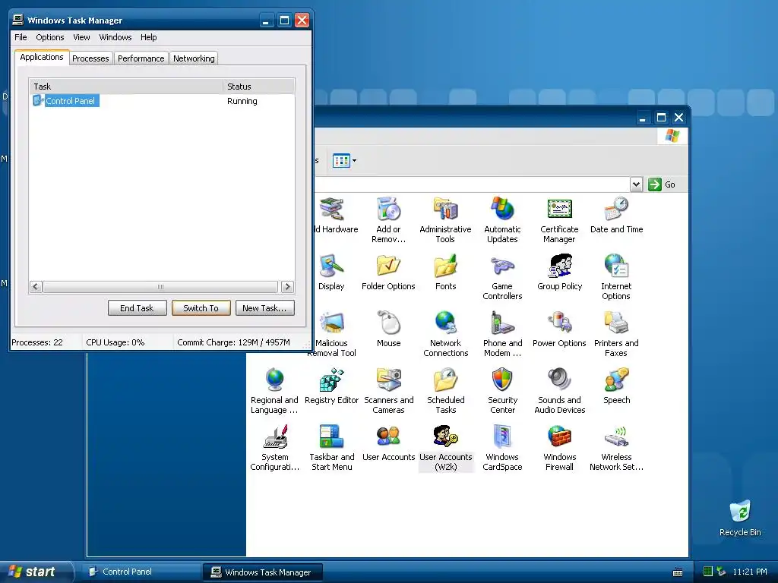Image resolution: width=778 pixels, height=583 pixels.
Task: Sort by Task column header
Action: (126, 87)
